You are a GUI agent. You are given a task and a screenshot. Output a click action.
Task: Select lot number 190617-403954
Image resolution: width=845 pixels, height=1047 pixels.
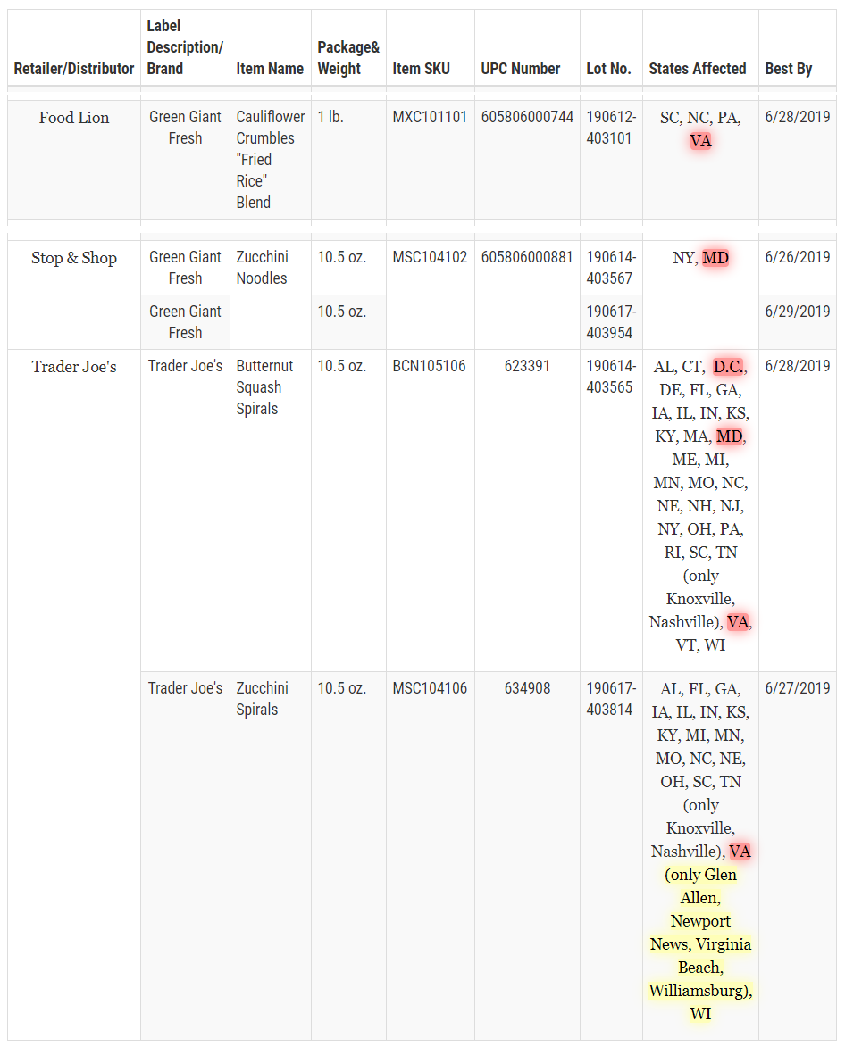pos(610,322)
